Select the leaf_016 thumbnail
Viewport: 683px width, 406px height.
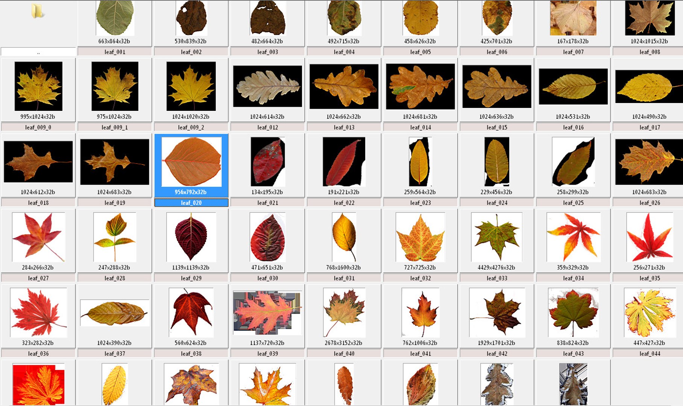pos(573,86)
